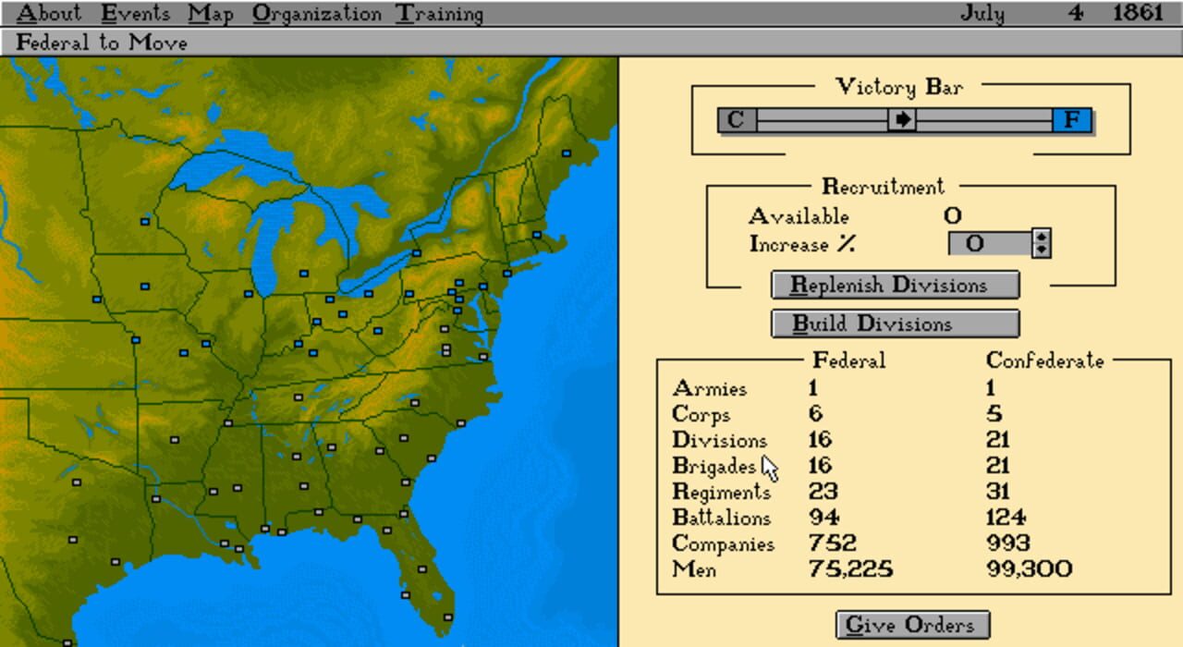Select the Boston city marker in Massachusetts
This screenshot has height=647, width=1183.
point(536,235)
